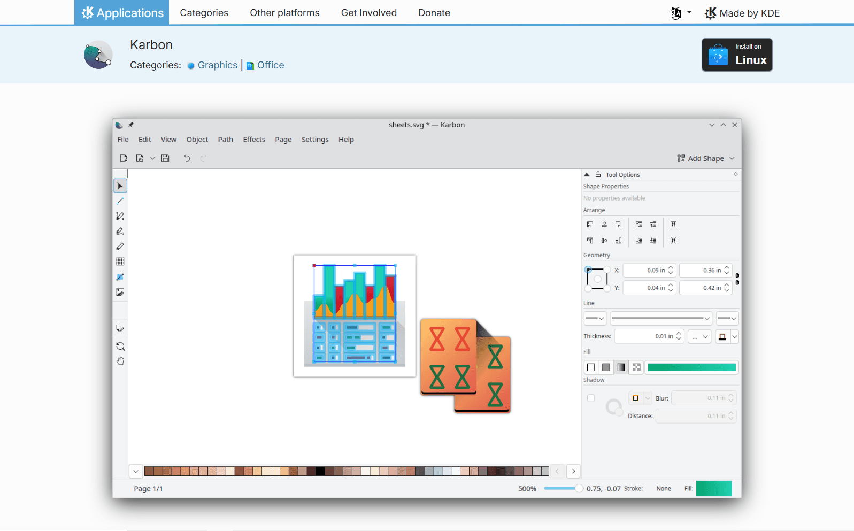Open the stroke color dropdown arrow

tap(735, 336)
